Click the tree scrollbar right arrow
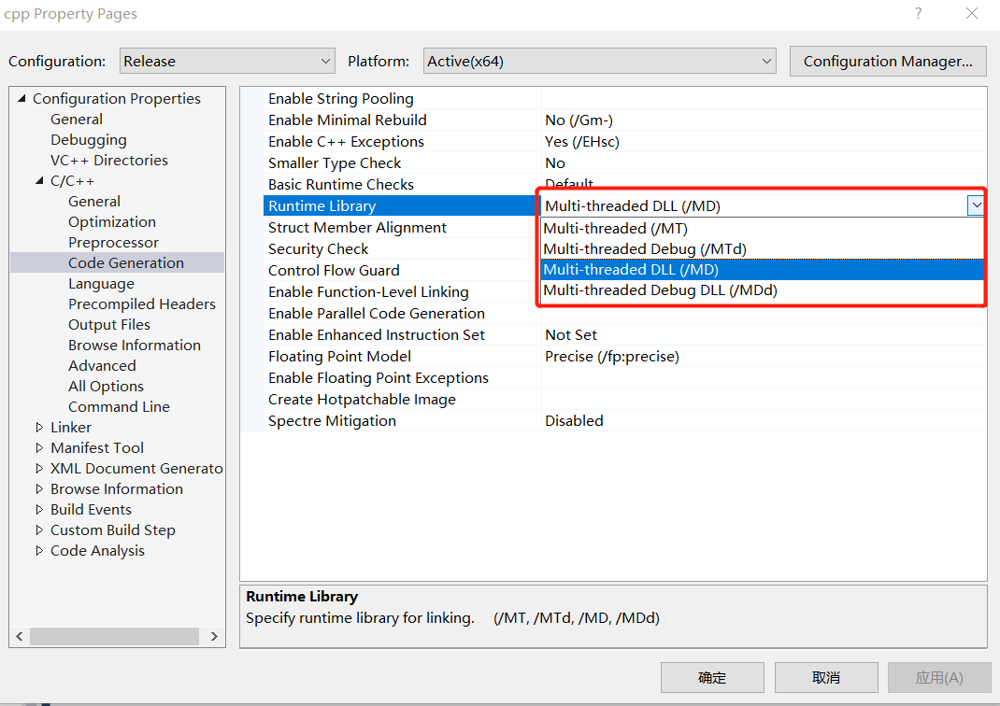This screenshot has width=1000, height=706. tap(214, 636)
